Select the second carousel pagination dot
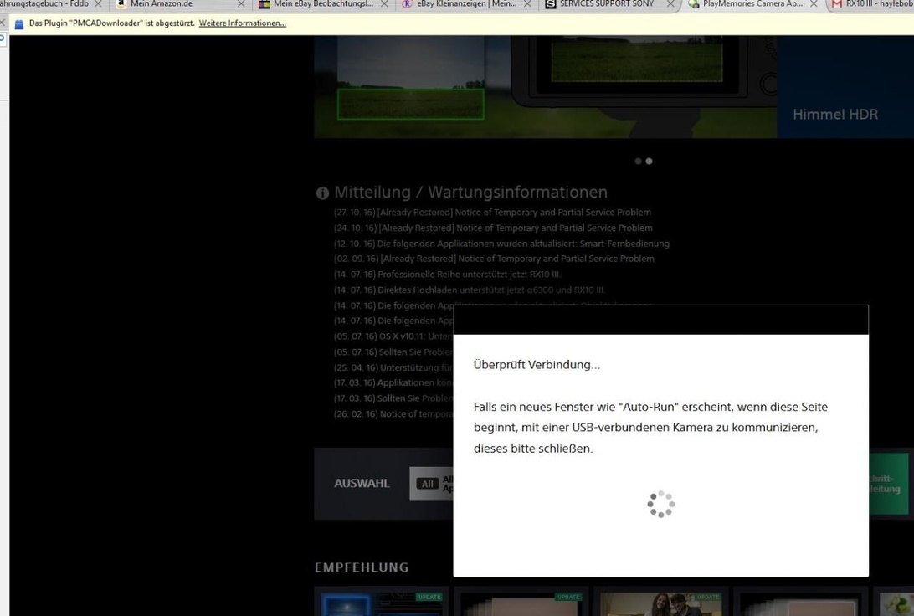 click(649, 161)
